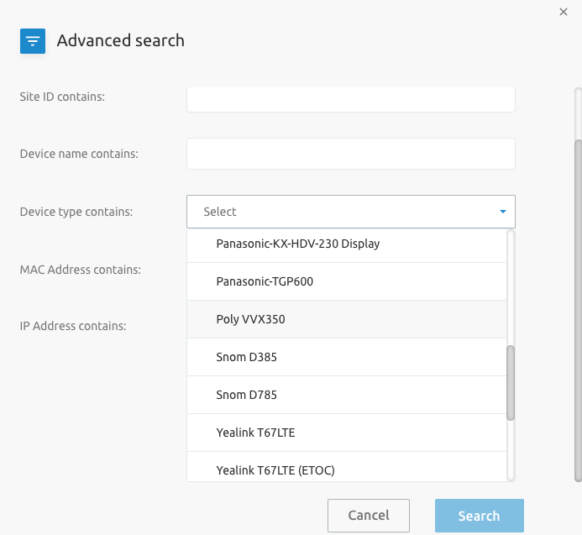Image resolution: width=582 pixels, height=535 pixels.
Task: Choose Panasonic-KX-HDV-230 Display from the list
Action: tap(347, 244)
